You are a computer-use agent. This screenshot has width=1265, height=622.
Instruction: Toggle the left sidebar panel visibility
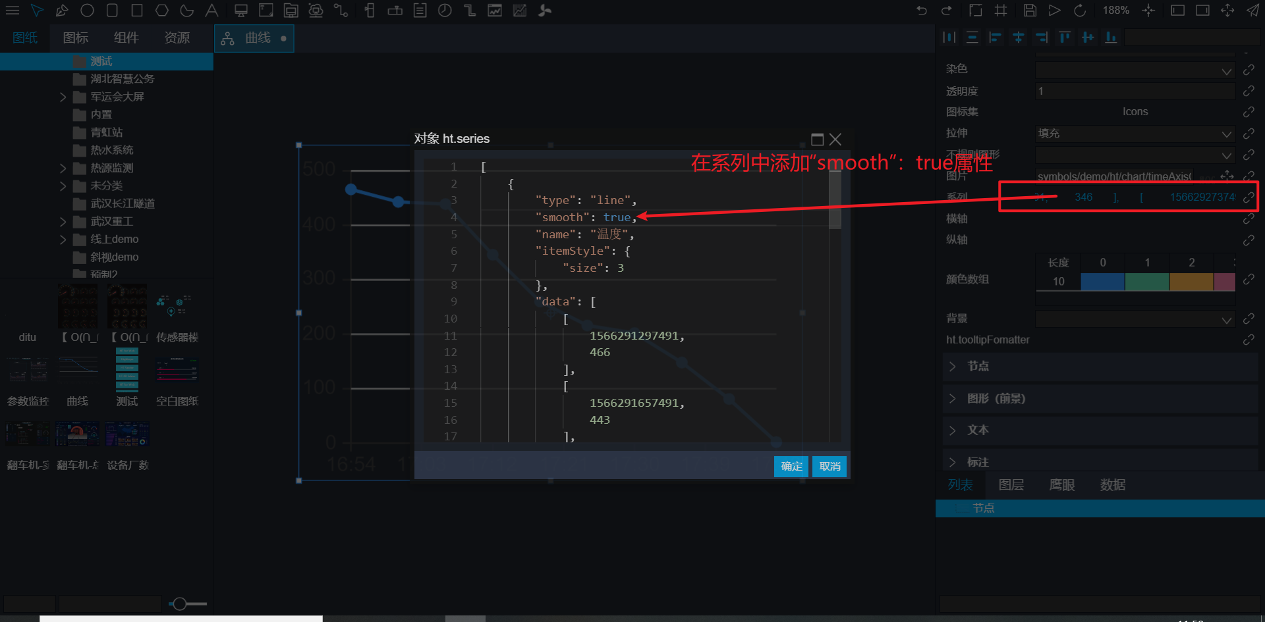(x=1177, y=11)
